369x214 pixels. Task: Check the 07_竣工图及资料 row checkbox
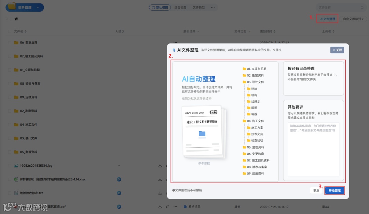click(x=10, y=56)
